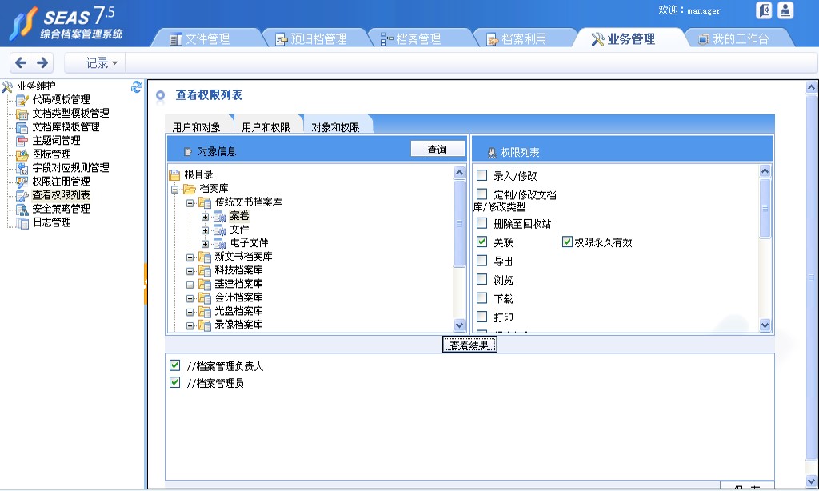This screenshot has width=819, height=491.
Task: Uncheck the 关联 permission checkbox
Action: click(482, 242)
